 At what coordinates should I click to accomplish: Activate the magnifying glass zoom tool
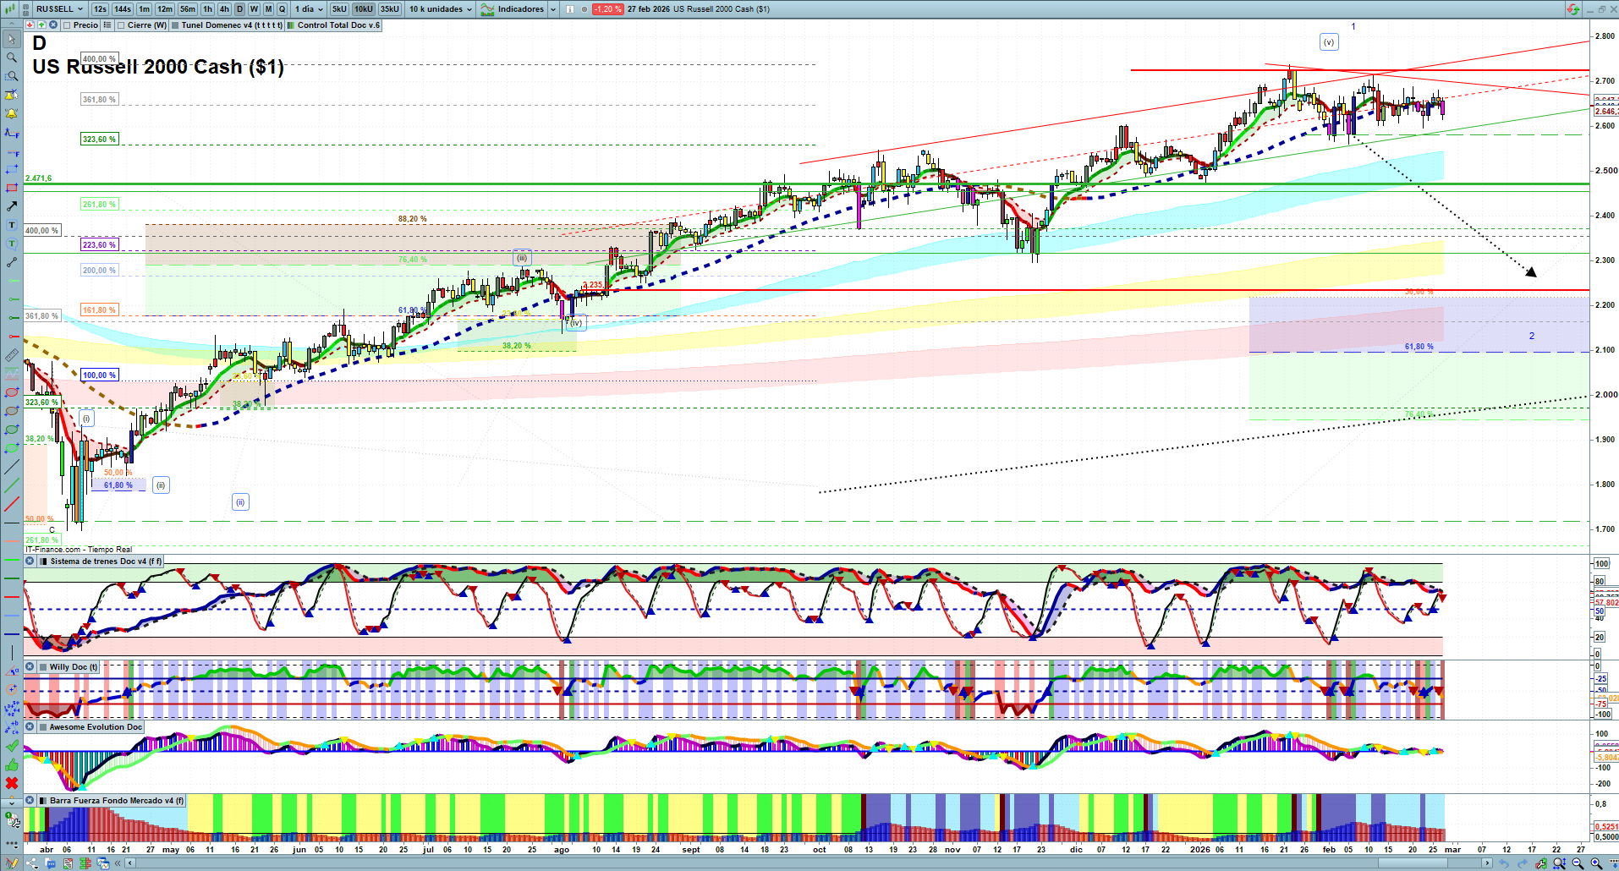pyautogui.click(x=12, y=58)
